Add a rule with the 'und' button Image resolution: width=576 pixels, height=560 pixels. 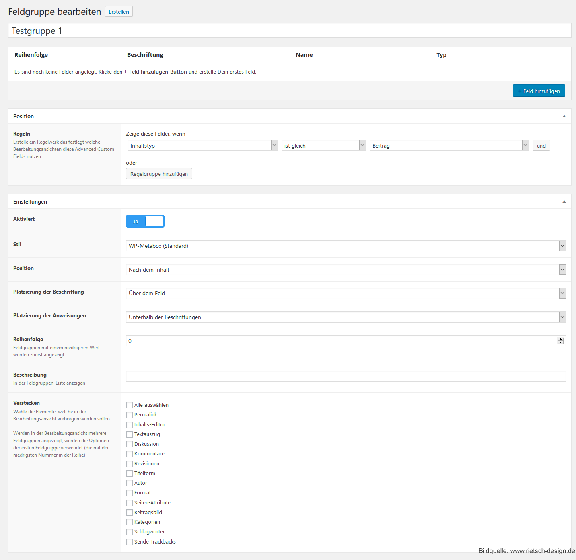[x=541, y=146]
